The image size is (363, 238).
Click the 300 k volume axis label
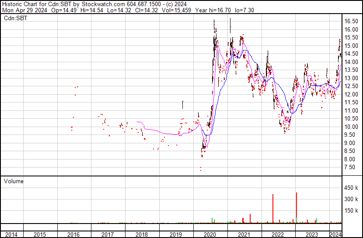click(351, 199)
